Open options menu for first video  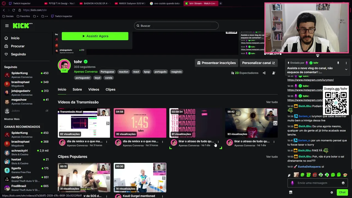click(x=107, y=142)
